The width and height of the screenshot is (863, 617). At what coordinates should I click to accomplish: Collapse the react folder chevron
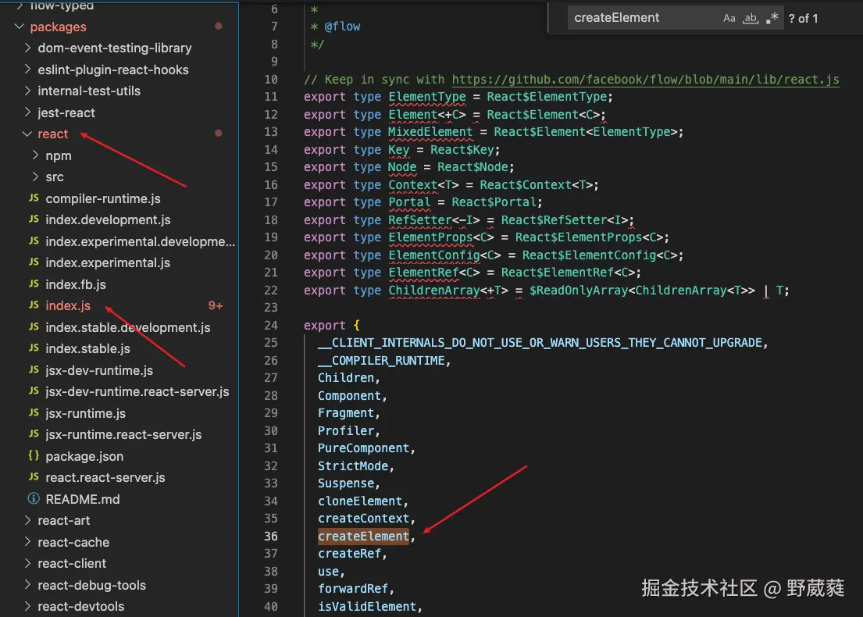27,134
